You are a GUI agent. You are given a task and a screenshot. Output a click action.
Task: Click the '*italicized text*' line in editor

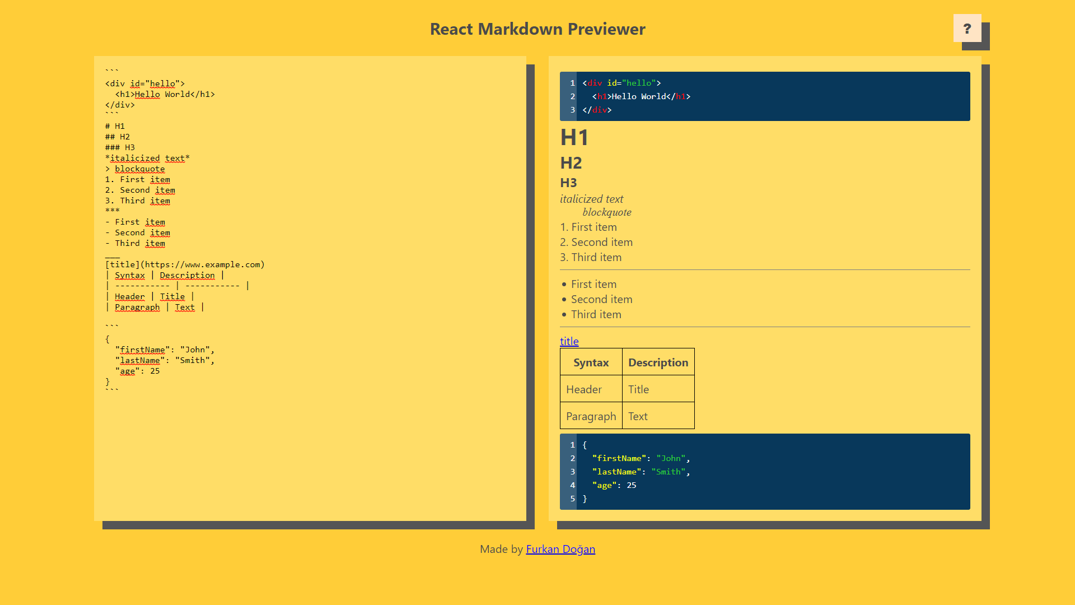pos(147,158)
